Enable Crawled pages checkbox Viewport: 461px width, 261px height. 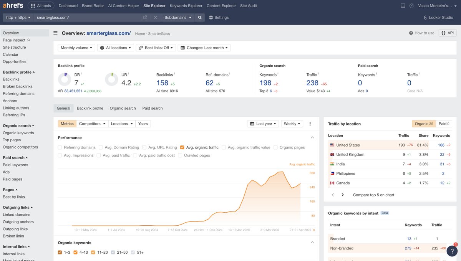pos(180,155)
